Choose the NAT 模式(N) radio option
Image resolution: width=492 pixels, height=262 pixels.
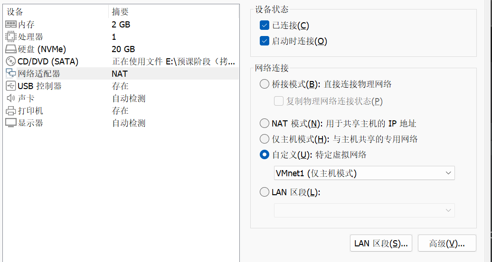[x=265, y=123]
